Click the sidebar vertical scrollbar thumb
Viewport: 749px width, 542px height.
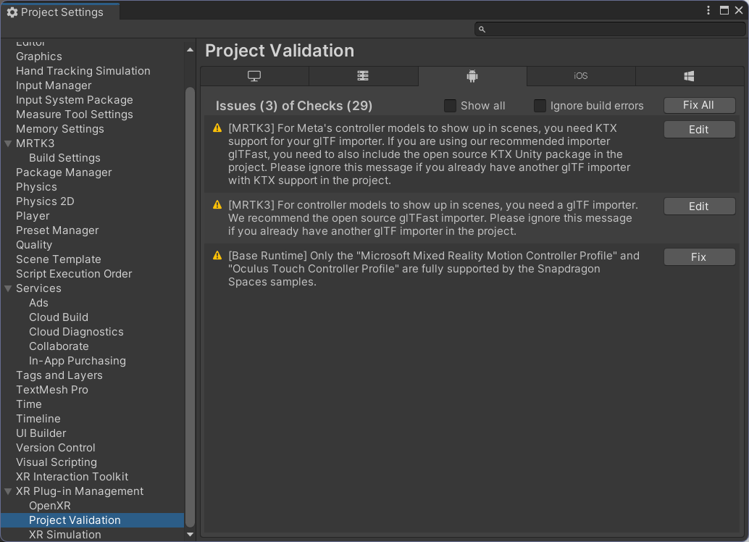(190, 307)
